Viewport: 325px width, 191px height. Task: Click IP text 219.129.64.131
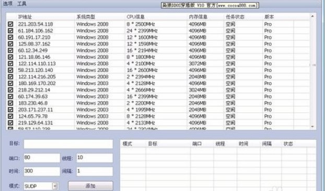[36, 123]
